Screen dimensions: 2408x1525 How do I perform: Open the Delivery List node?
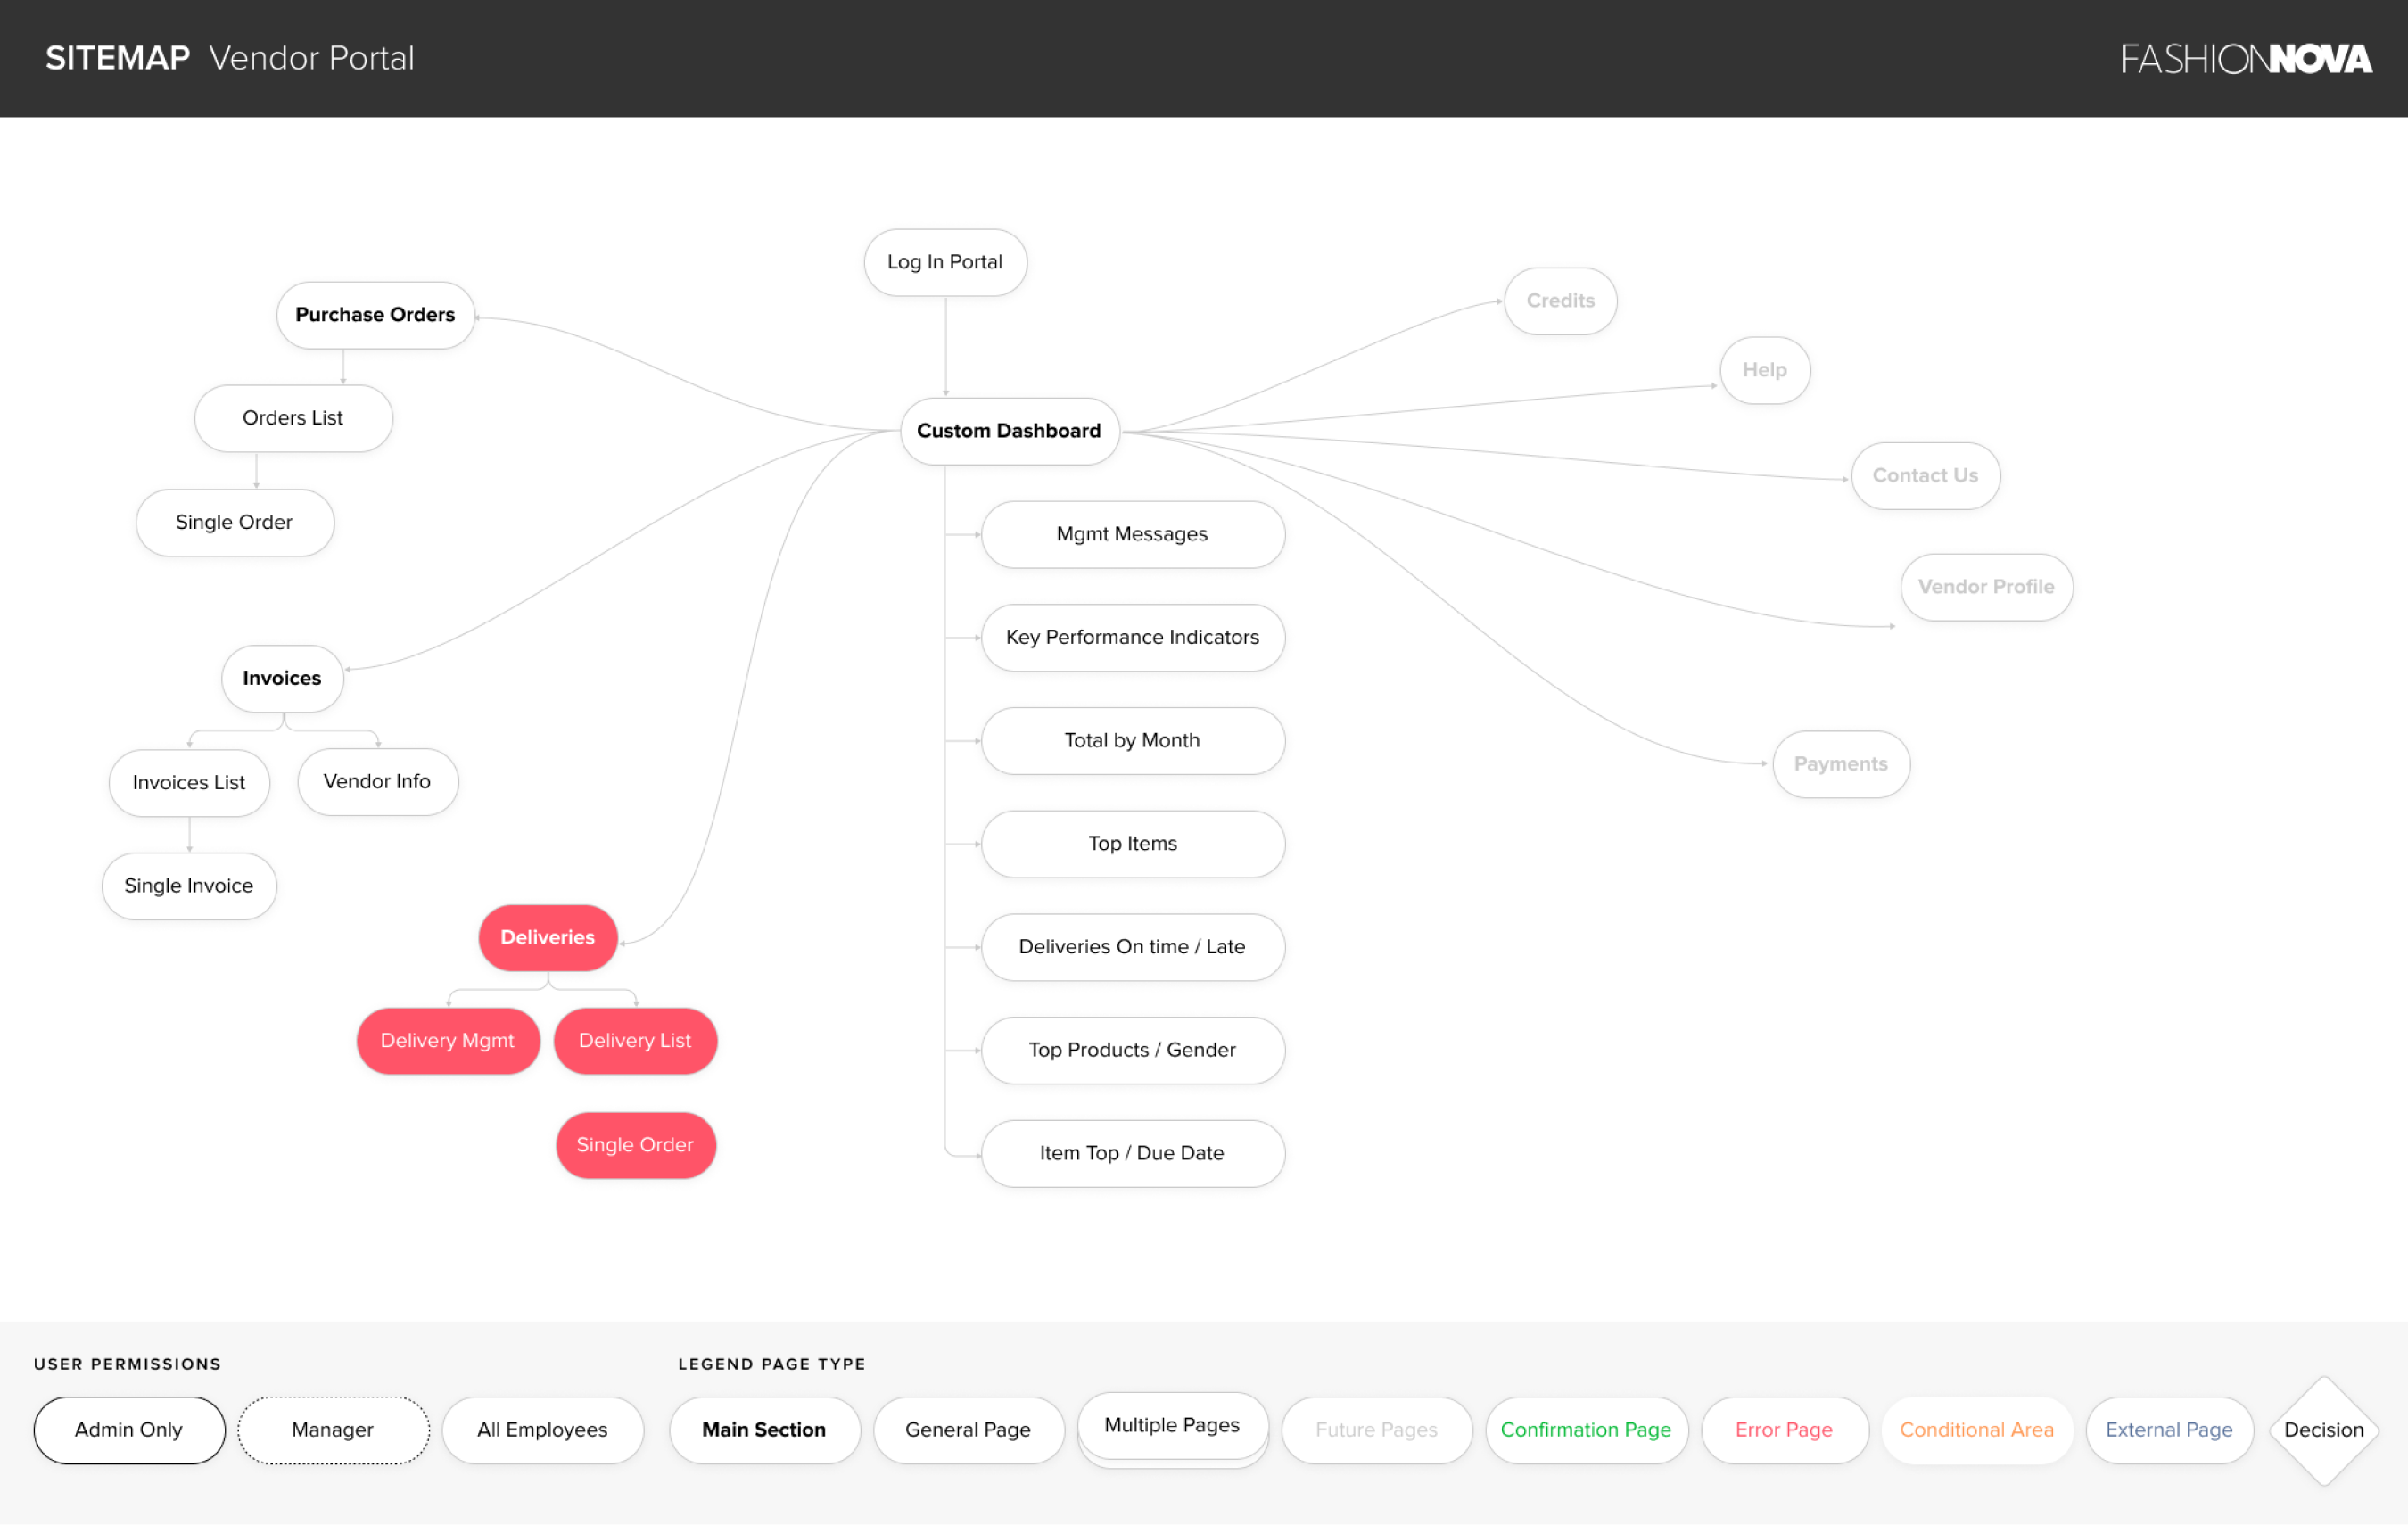(635, 1040)
